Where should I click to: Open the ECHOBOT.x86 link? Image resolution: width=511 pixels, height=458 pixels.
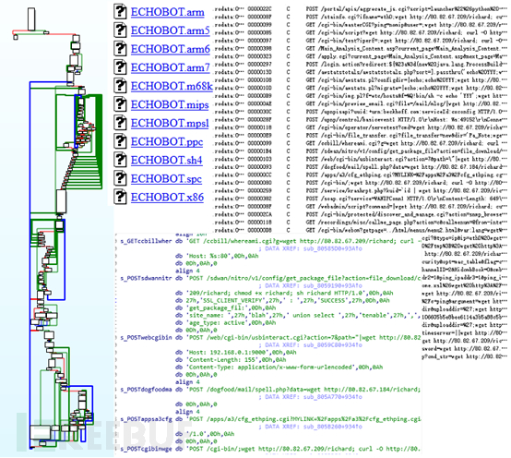tap(167, 198)
